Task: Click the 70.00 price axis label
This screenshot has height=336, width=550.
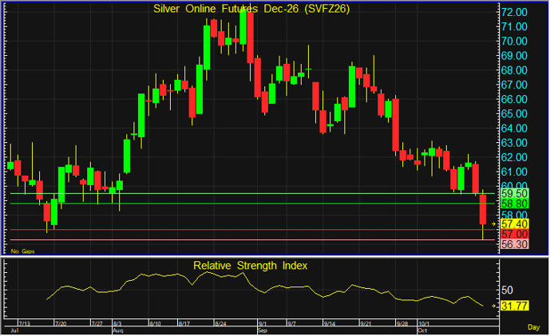Action: 514,42
